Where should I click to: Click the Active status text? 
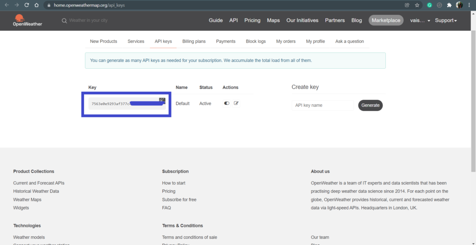pos(205,104)
